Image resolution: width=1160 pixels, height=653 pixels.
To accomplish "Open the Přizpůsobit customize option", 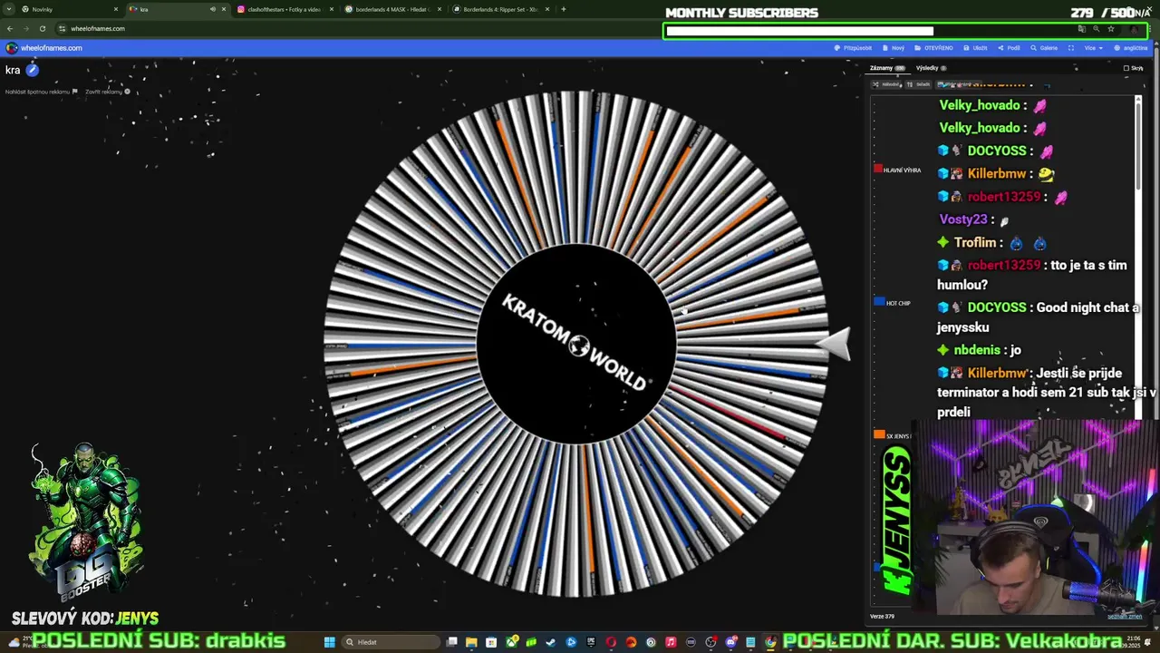I will coord(853,48).
